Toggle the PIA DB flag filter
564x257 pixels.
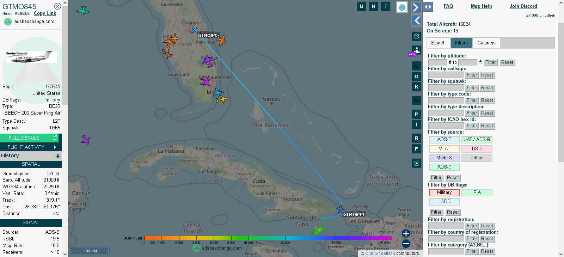coord(477,192)
